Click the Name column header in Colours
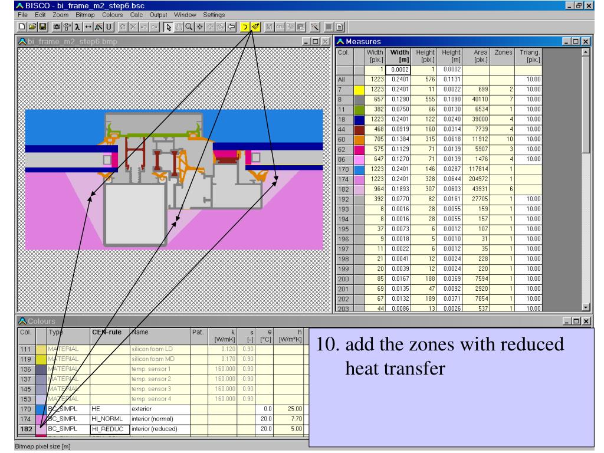The image size is (604, 453). tap(160, 336)
